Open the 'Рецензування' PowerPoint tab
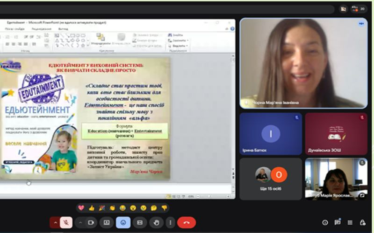Viewport: 374px width, 233px height. click(41, 29)
